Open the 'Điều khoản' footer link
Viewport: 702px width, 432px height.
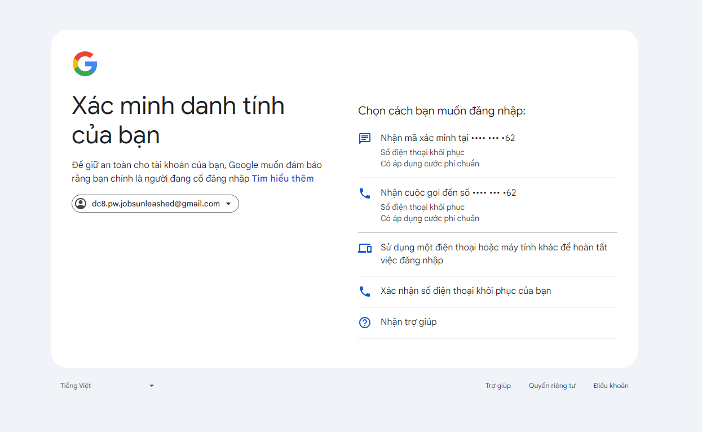(x=611, y=386)
